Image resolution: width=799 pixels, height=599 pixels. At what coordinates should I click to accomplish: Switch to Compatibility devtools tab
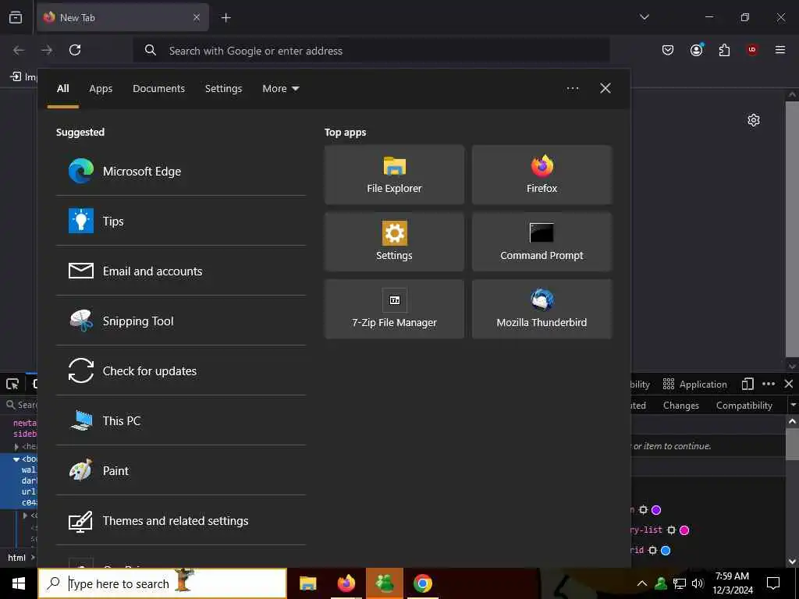[744, 406]
